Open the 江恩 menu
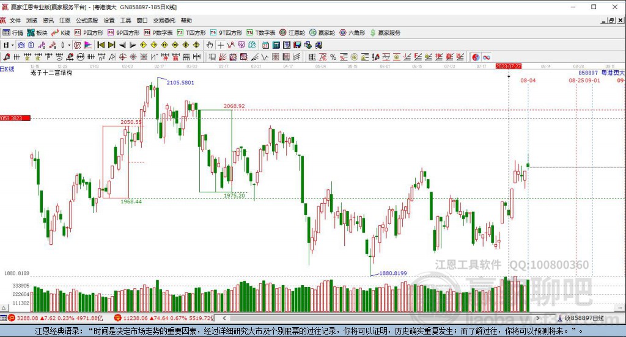Viewport: 626px width, 337px height. point(65,20)
